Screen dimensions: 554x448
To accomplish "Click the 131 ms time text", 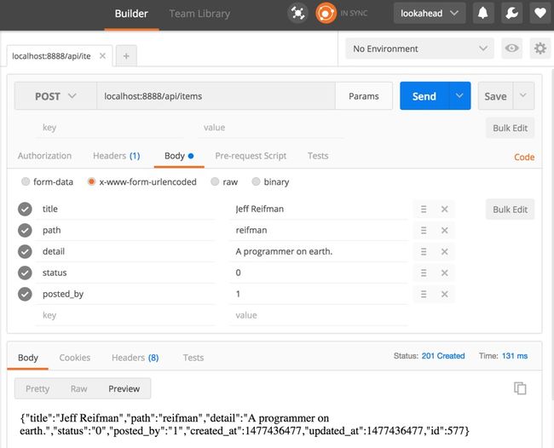I will (515, 356).
